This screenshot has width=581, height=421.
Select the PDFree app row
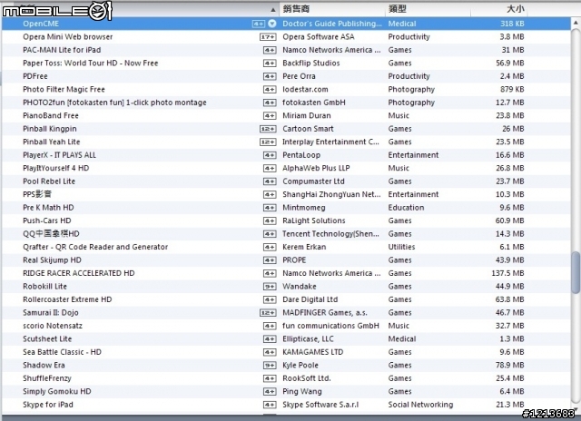pos(286,76)
